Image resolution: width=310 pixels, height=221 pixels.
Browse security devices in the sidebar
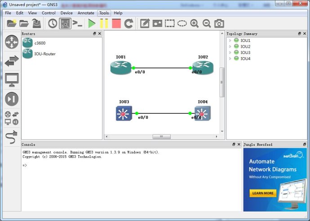click(x=12, y=99)
